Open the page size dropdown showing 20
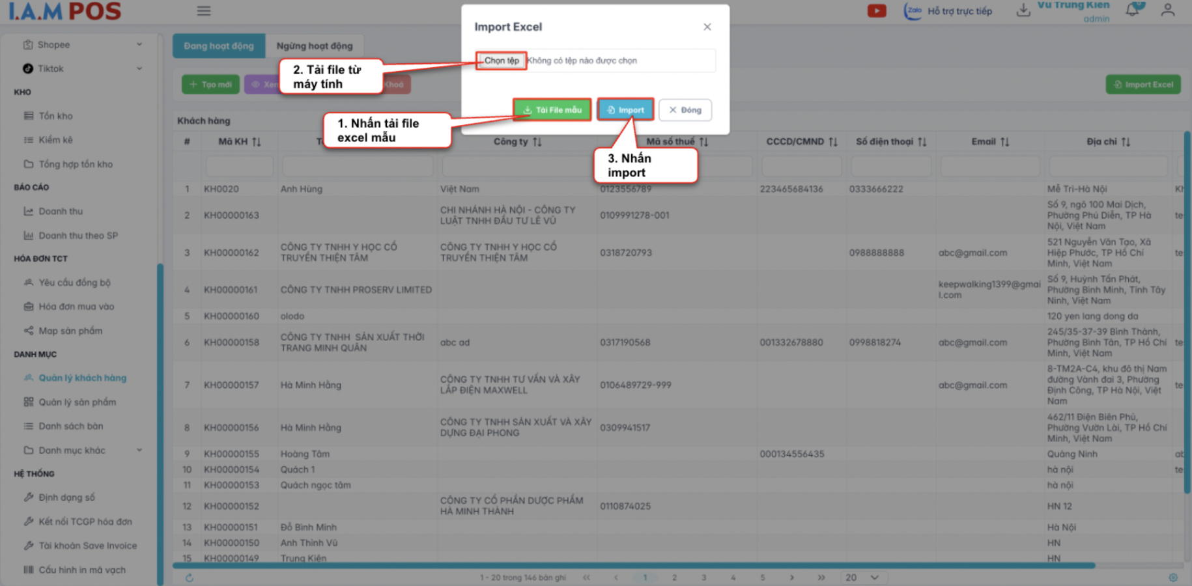 pyautogui.click(x=862, y=578)
